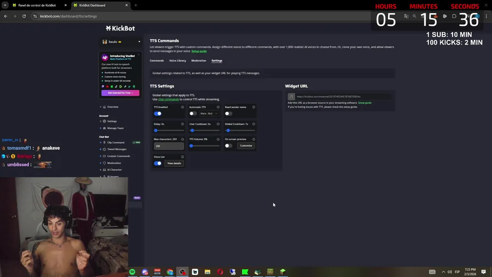The image size is (492, 277).
Task: Enable On screen preview toggle
Action: pyautogui.click(x=228, y=146)
